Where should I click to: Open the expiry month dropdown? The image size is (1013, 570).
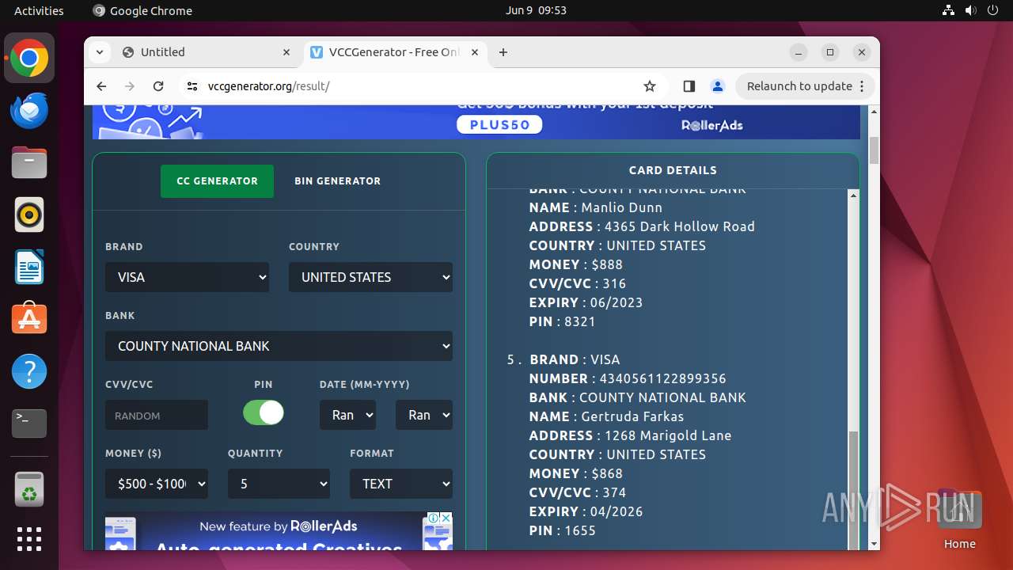point(347,415)
